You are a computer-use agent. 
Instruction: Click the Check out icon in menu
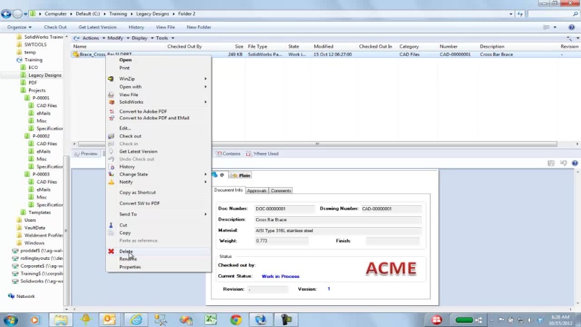[111, 136]
